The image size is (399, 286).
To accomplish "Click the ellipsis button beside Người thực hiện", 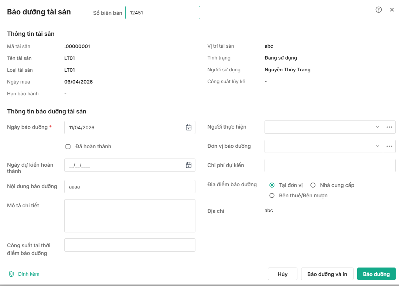I will coord(389,127).
